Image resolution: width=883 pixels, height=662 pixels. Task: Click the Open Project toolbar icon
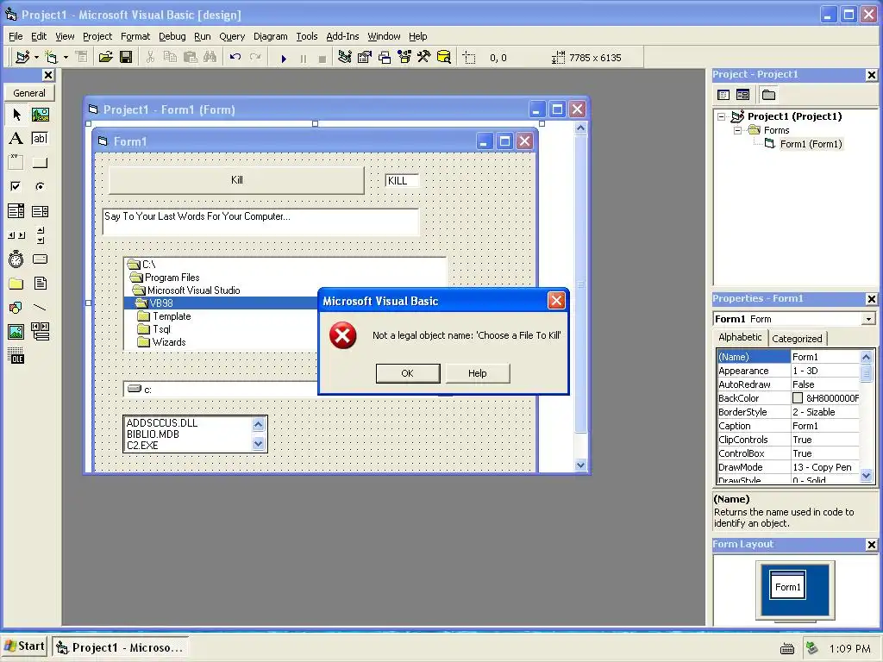pyautogui.click(x=105, y=58)
